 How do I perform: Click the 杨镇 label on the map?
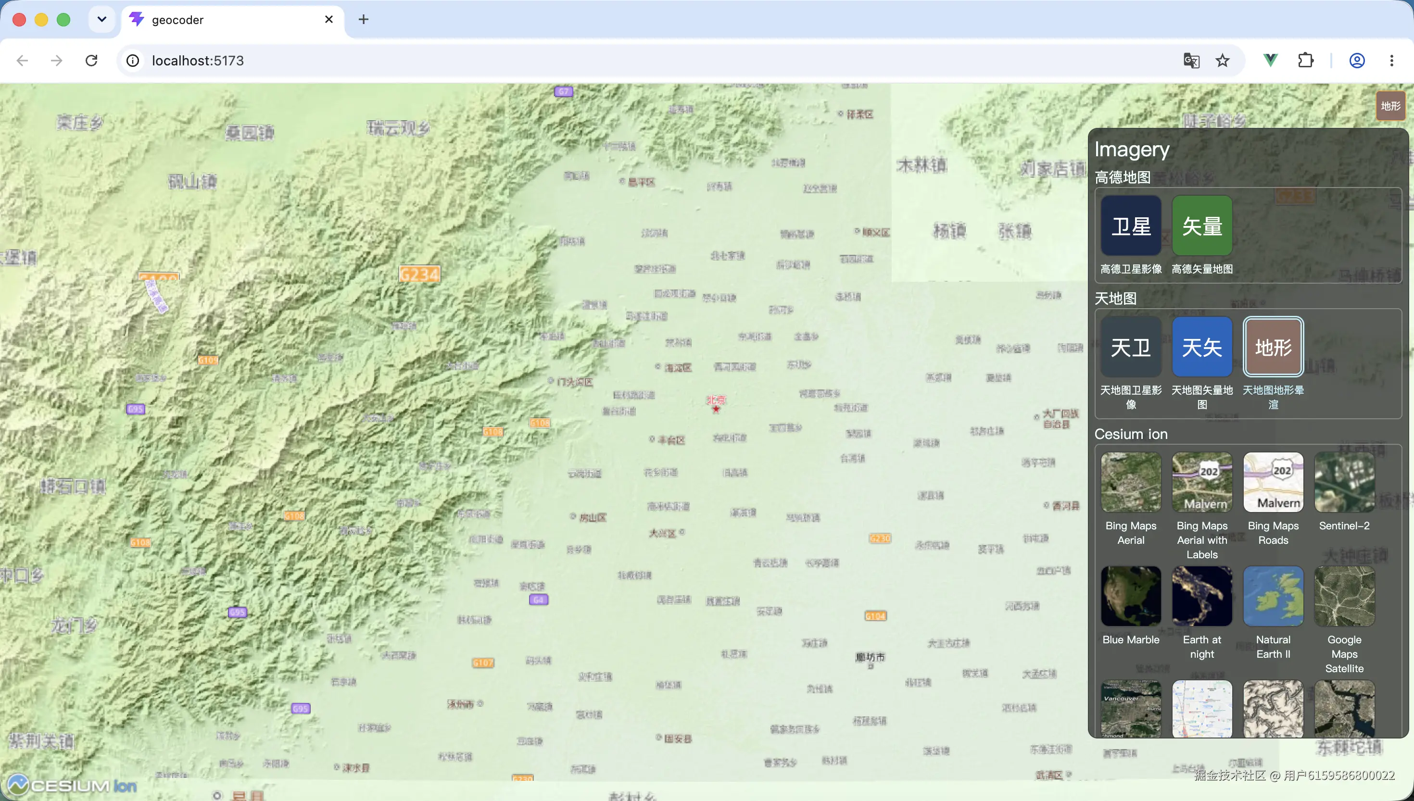coord(949,230)
